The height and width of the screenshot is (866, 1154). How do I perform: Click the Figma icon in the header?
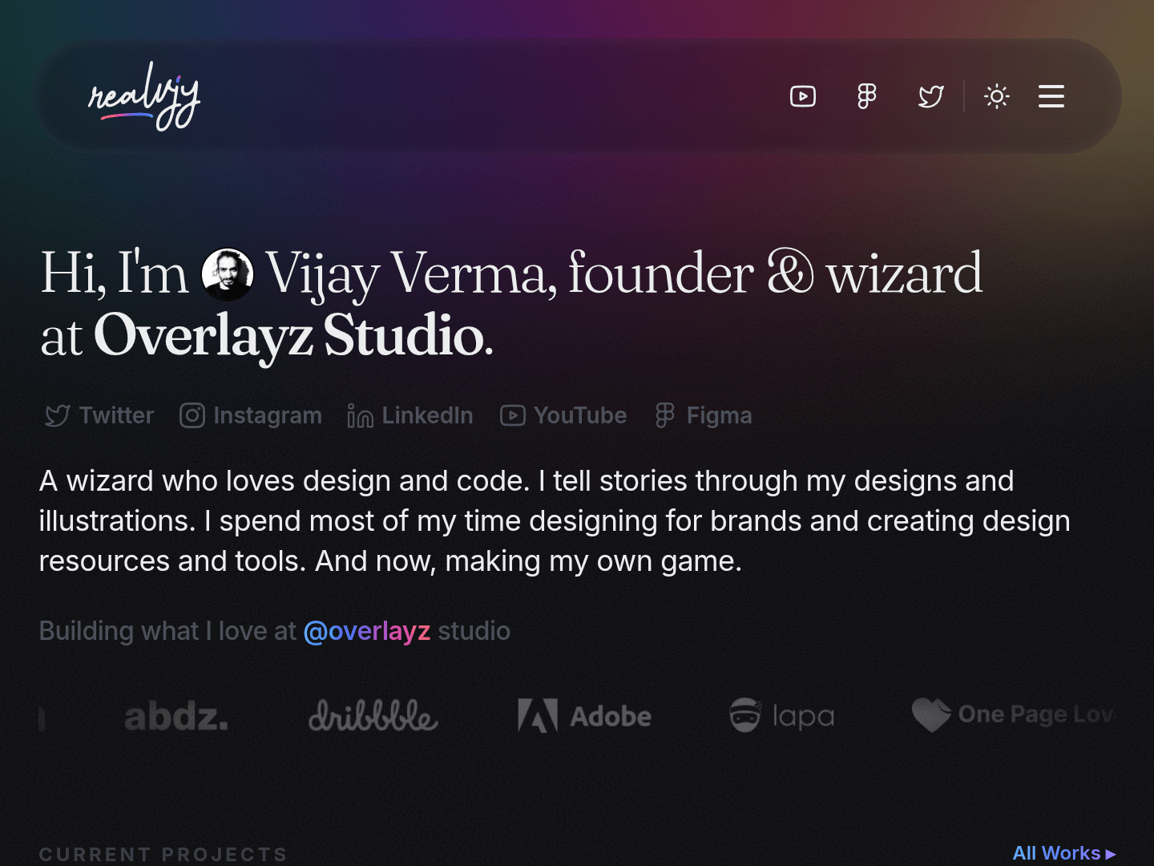point(866,96)
